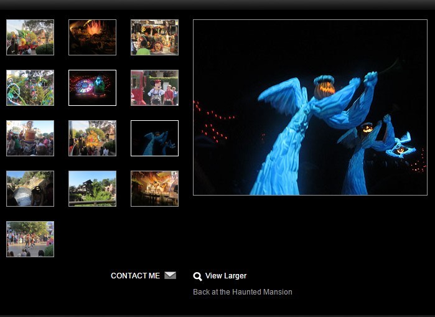The image size is (435, 317).
Task: Click the large Haunted Mansion angels photo
Action: click(310, 107)
